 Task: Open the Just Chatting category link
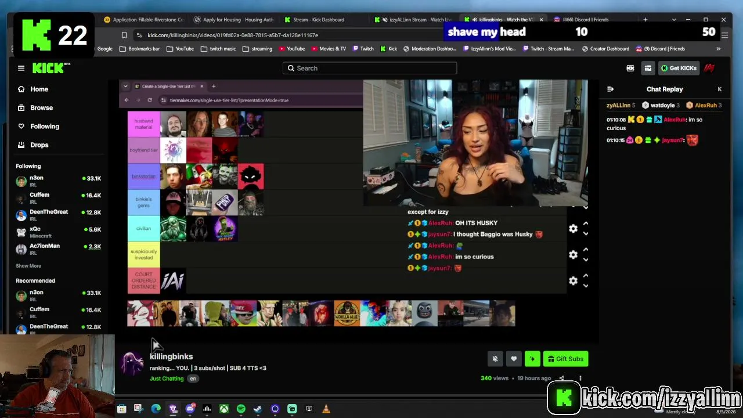[167, 379]
